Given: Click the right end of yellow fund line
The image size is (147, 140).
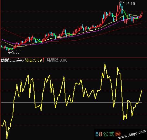Looking at the screenshot, I should pos(142,90).
